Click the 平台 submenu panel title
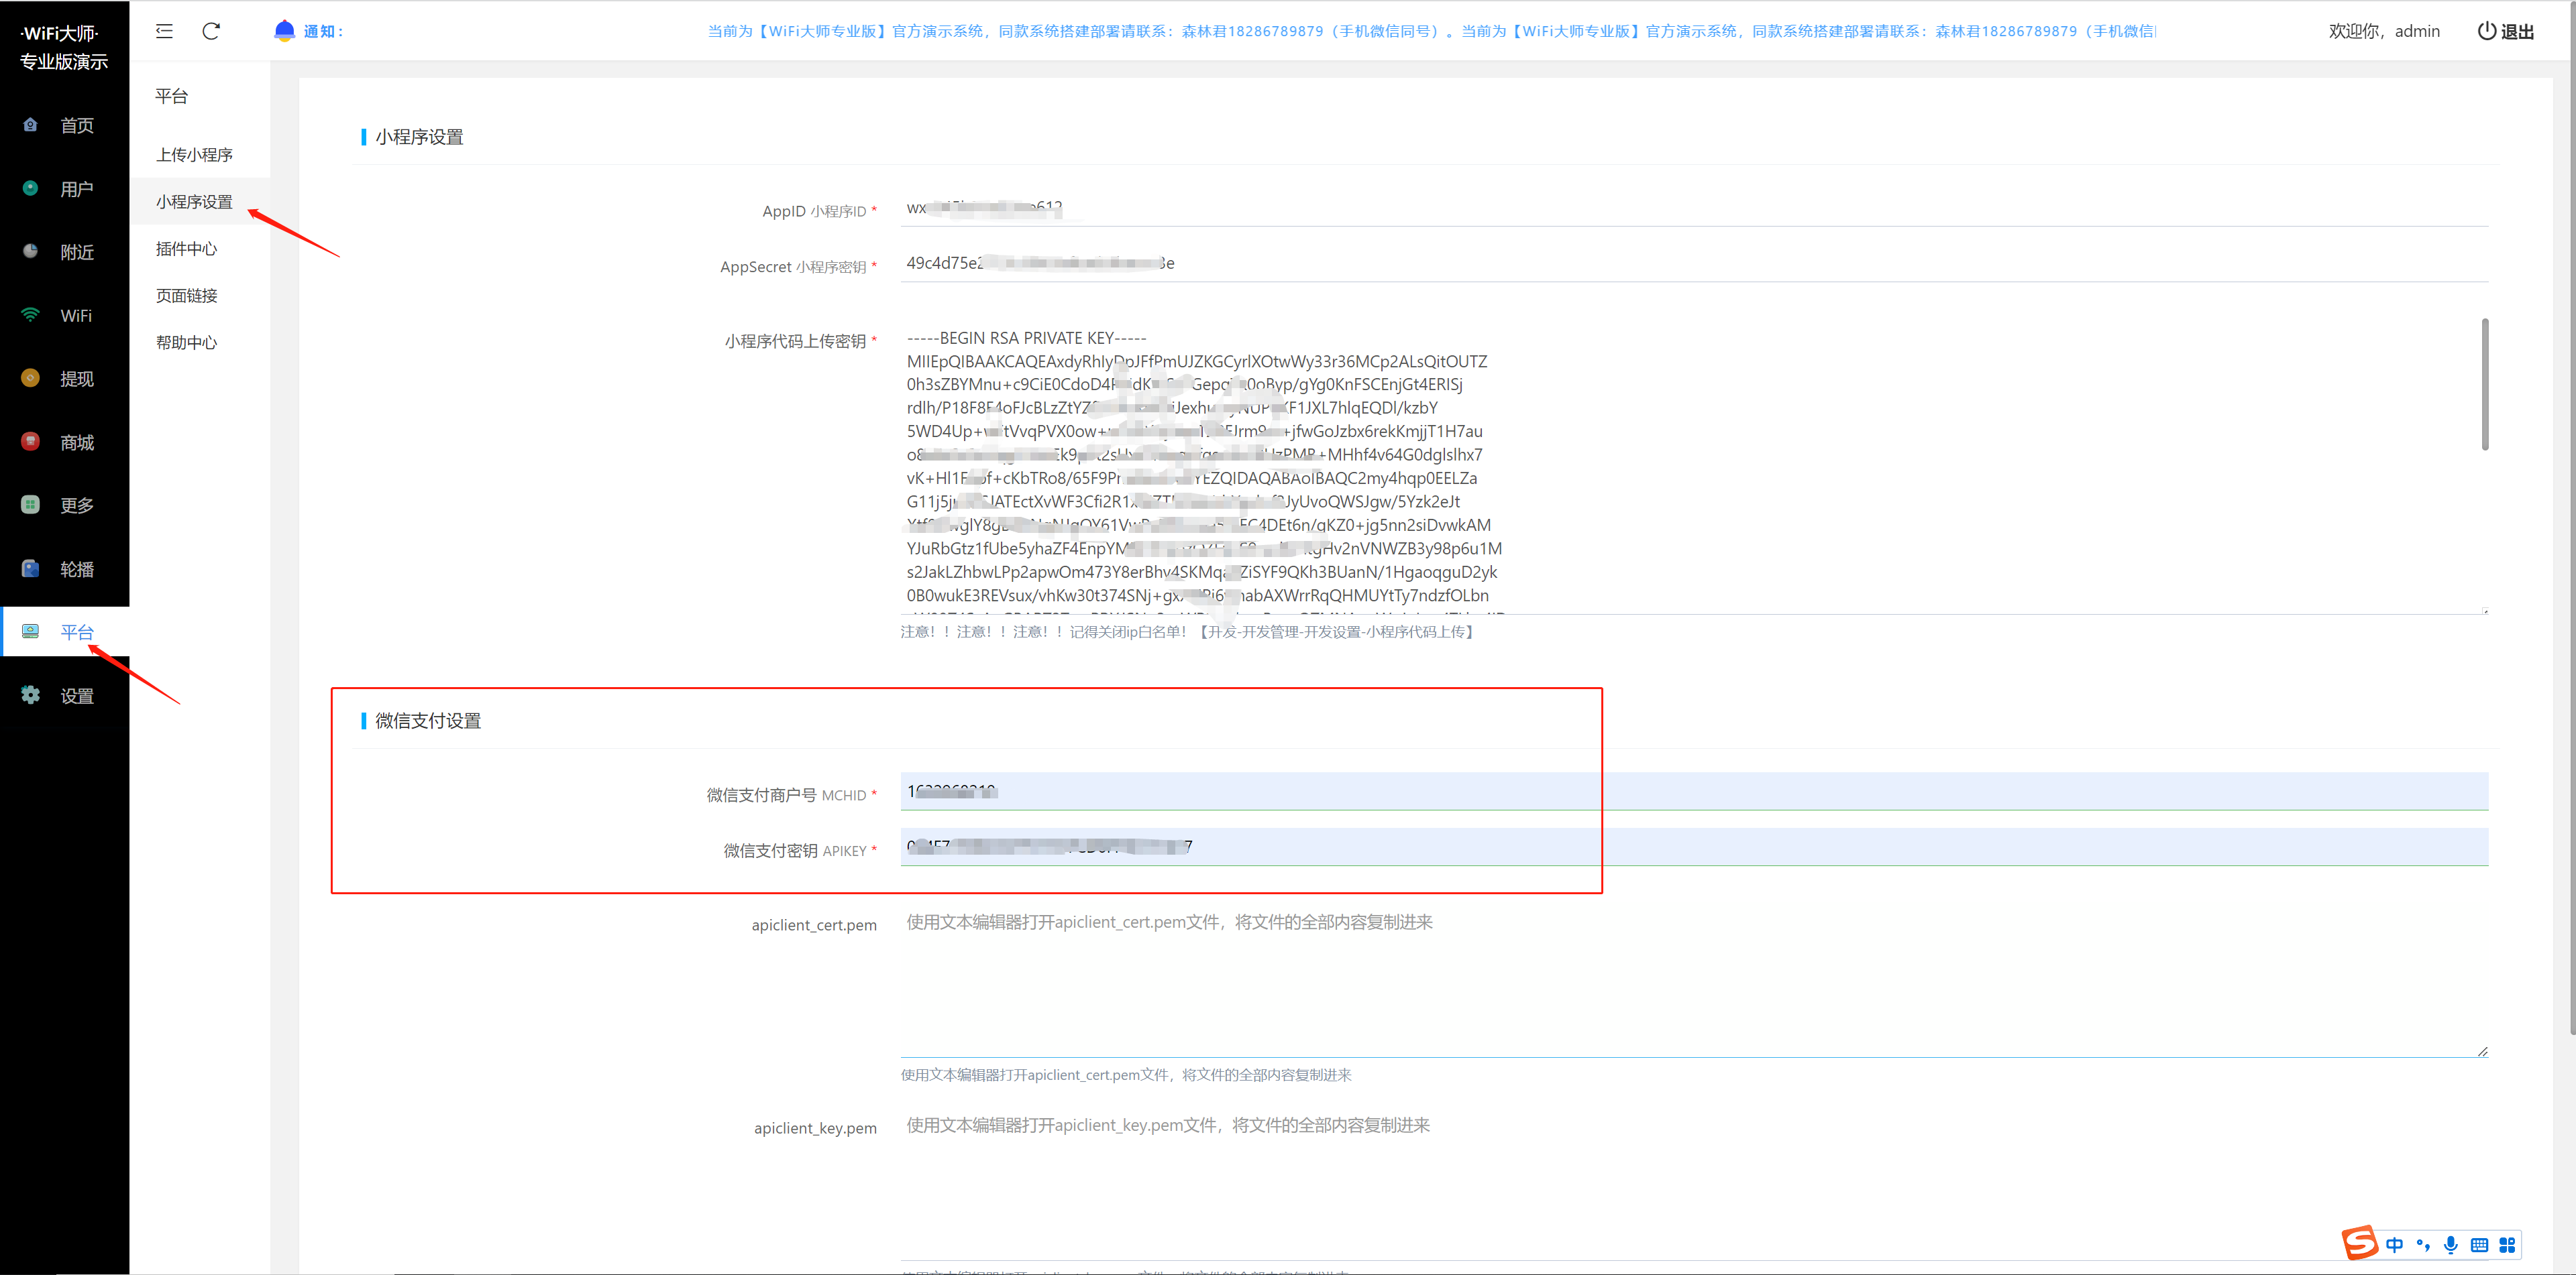 171,96
